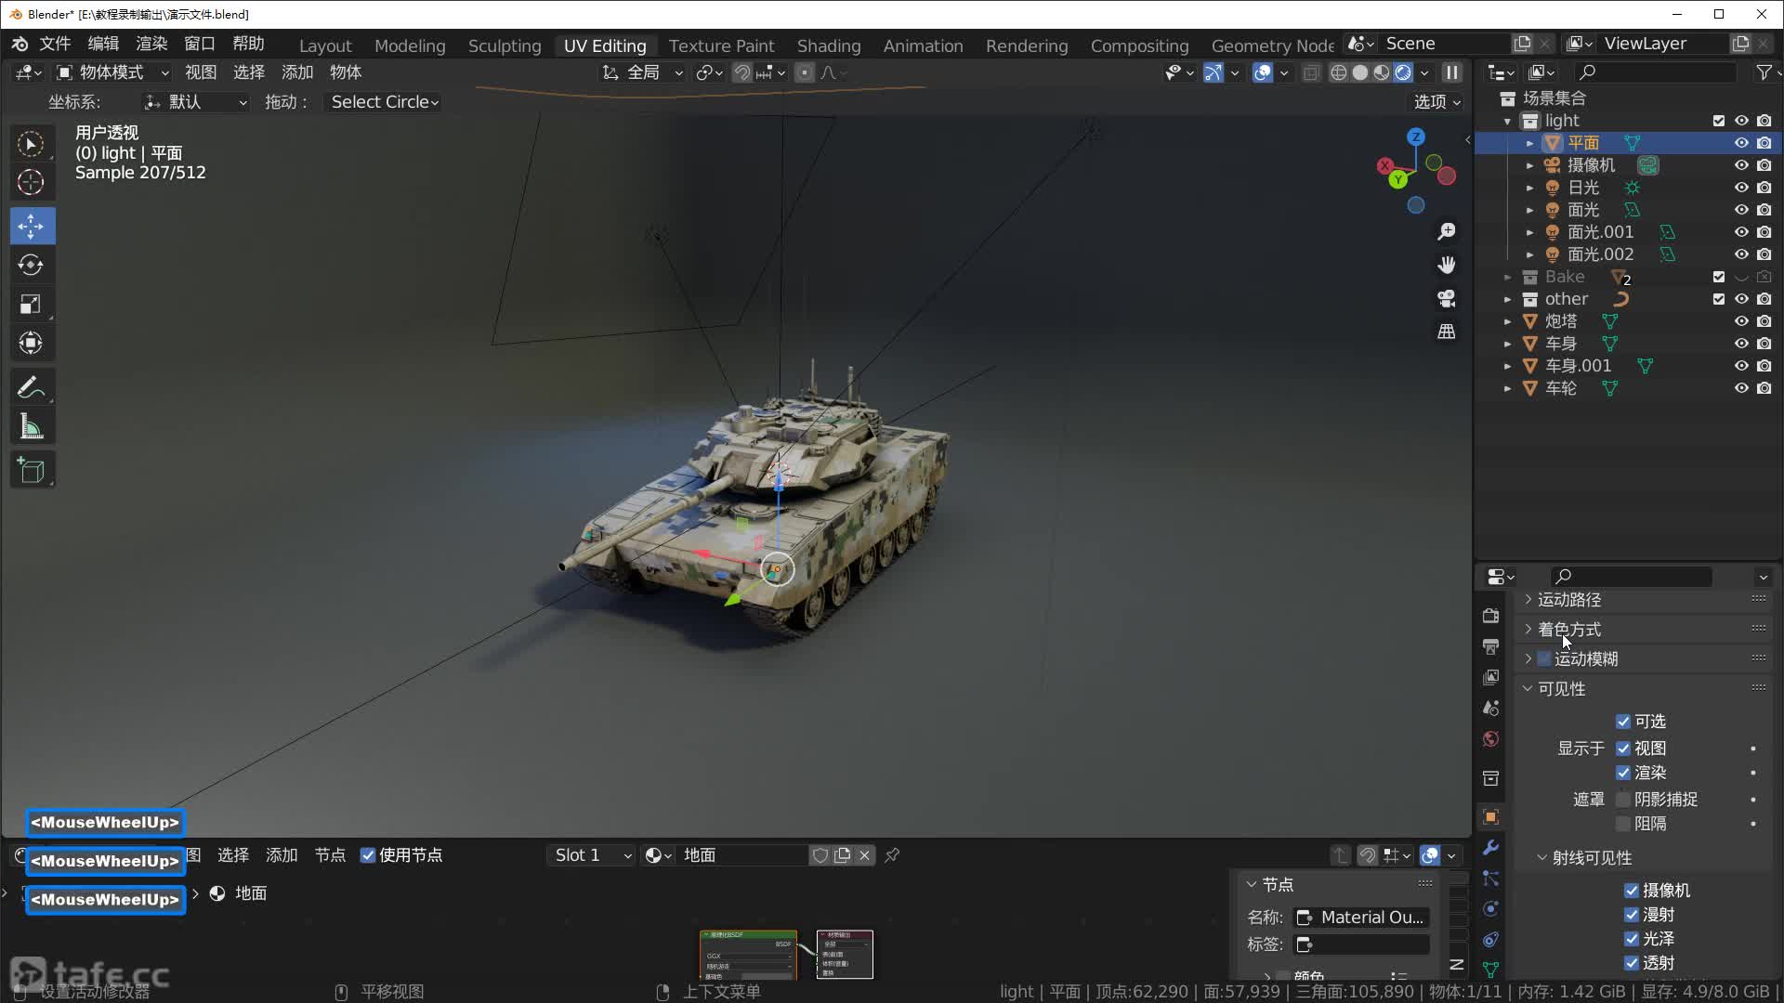This screenshot has width=1784, height=1003.
Task: Click the pan view hand icon
Action: [x=1447, y=265]
